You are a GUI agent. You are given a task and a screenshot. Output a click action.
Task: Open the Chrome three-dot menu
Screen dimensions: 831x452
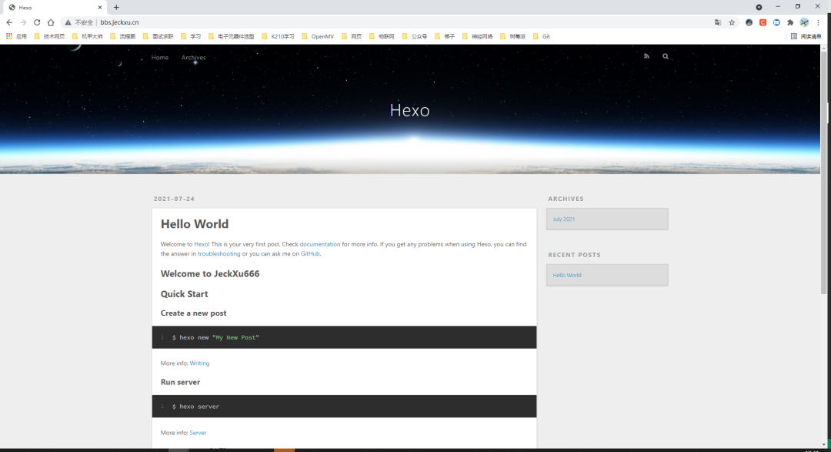(x=818, y=22)
